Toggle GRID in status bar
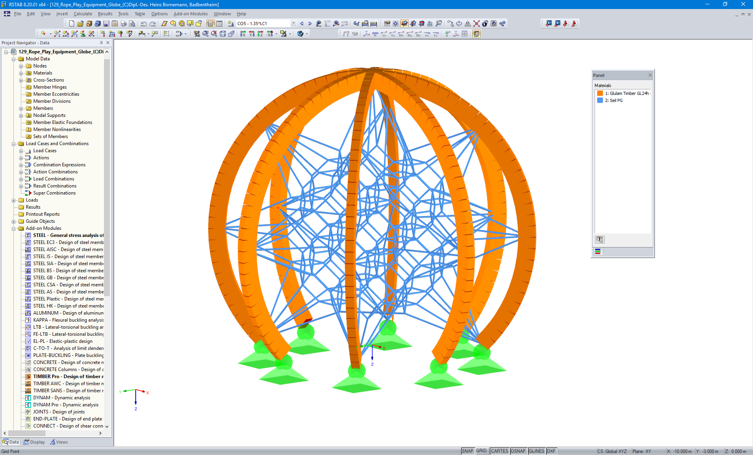The height and width of the screenshot is (455, 753). (x=481, y=451)
